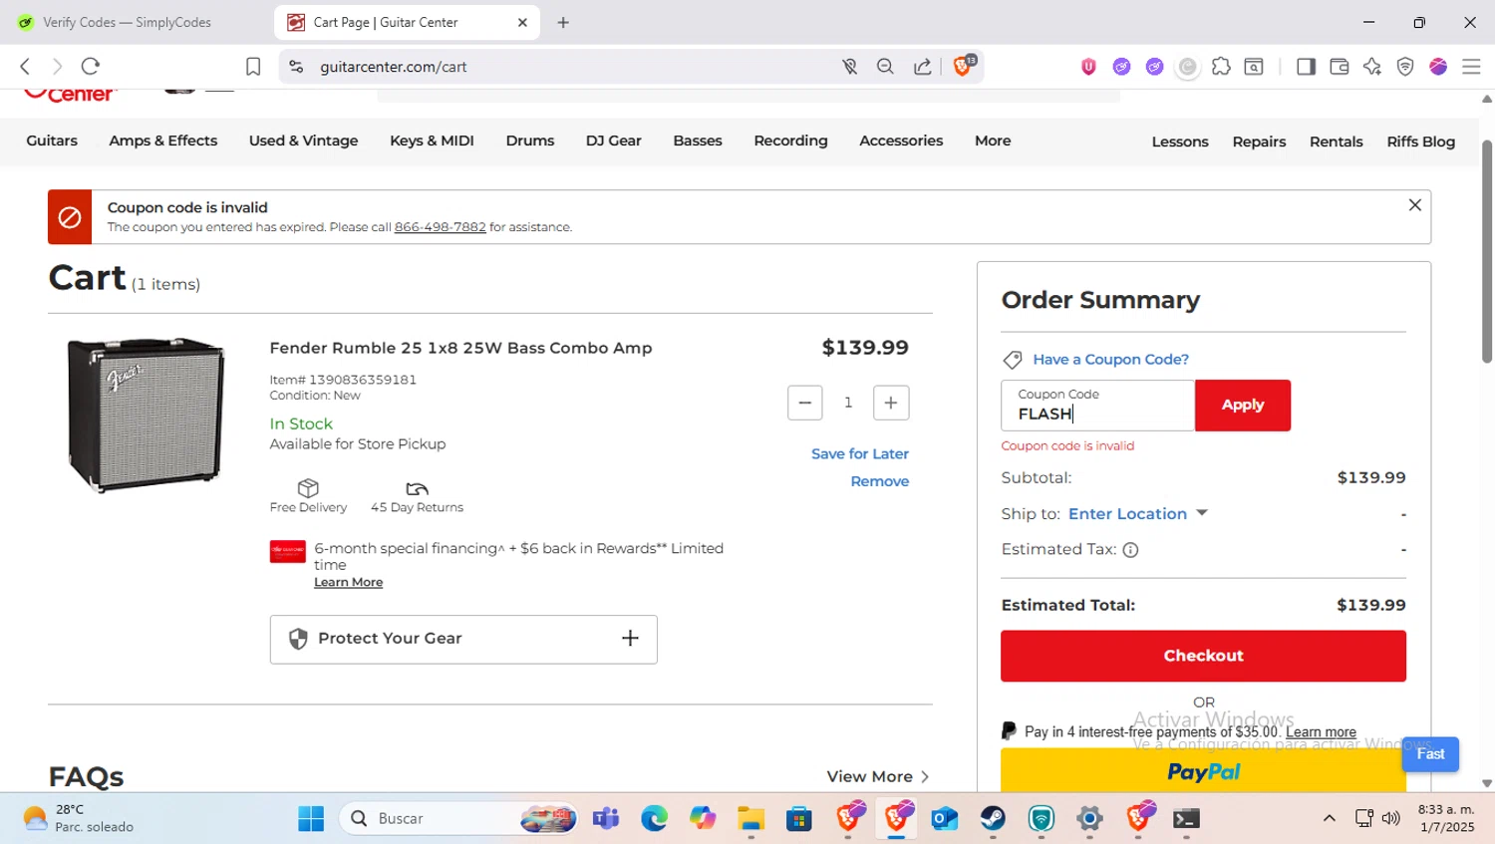Open Outlook from the taskbar
This screenshot has height=844, width=1495.
[944, 818]
